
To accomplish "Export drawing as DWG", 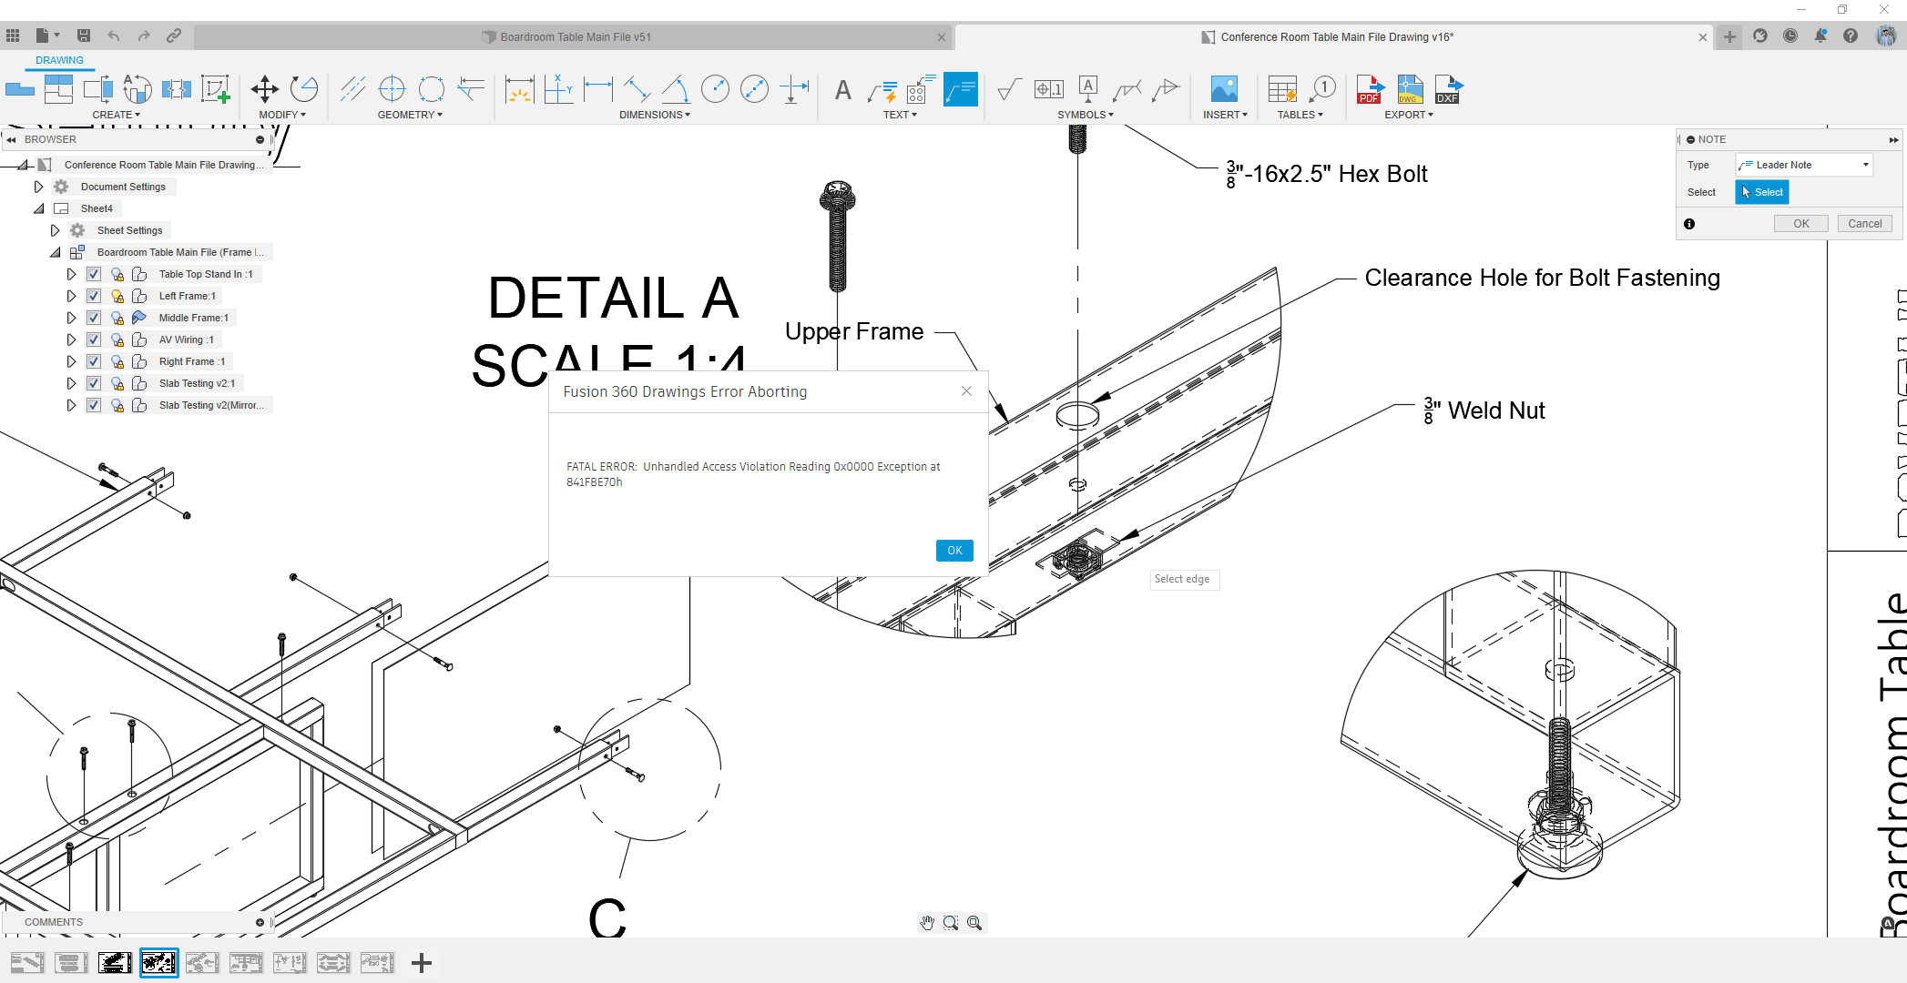I will click(x=1409, y=89).
